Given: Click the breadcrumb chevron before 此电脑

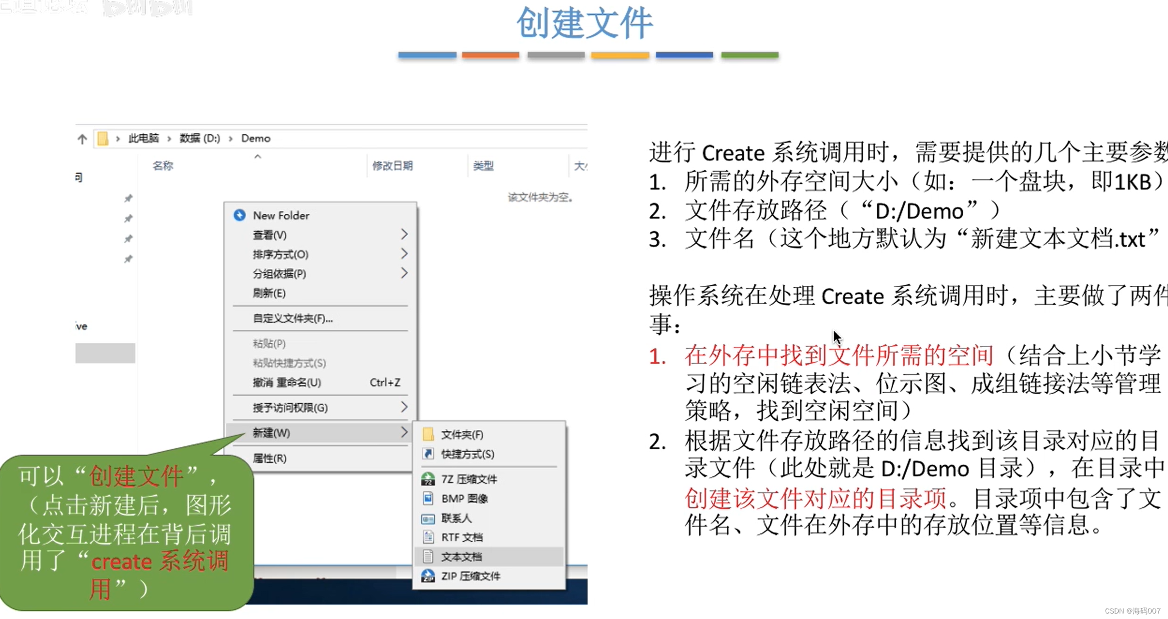Looking at the screenshot, I should click(x=118, y=138).
